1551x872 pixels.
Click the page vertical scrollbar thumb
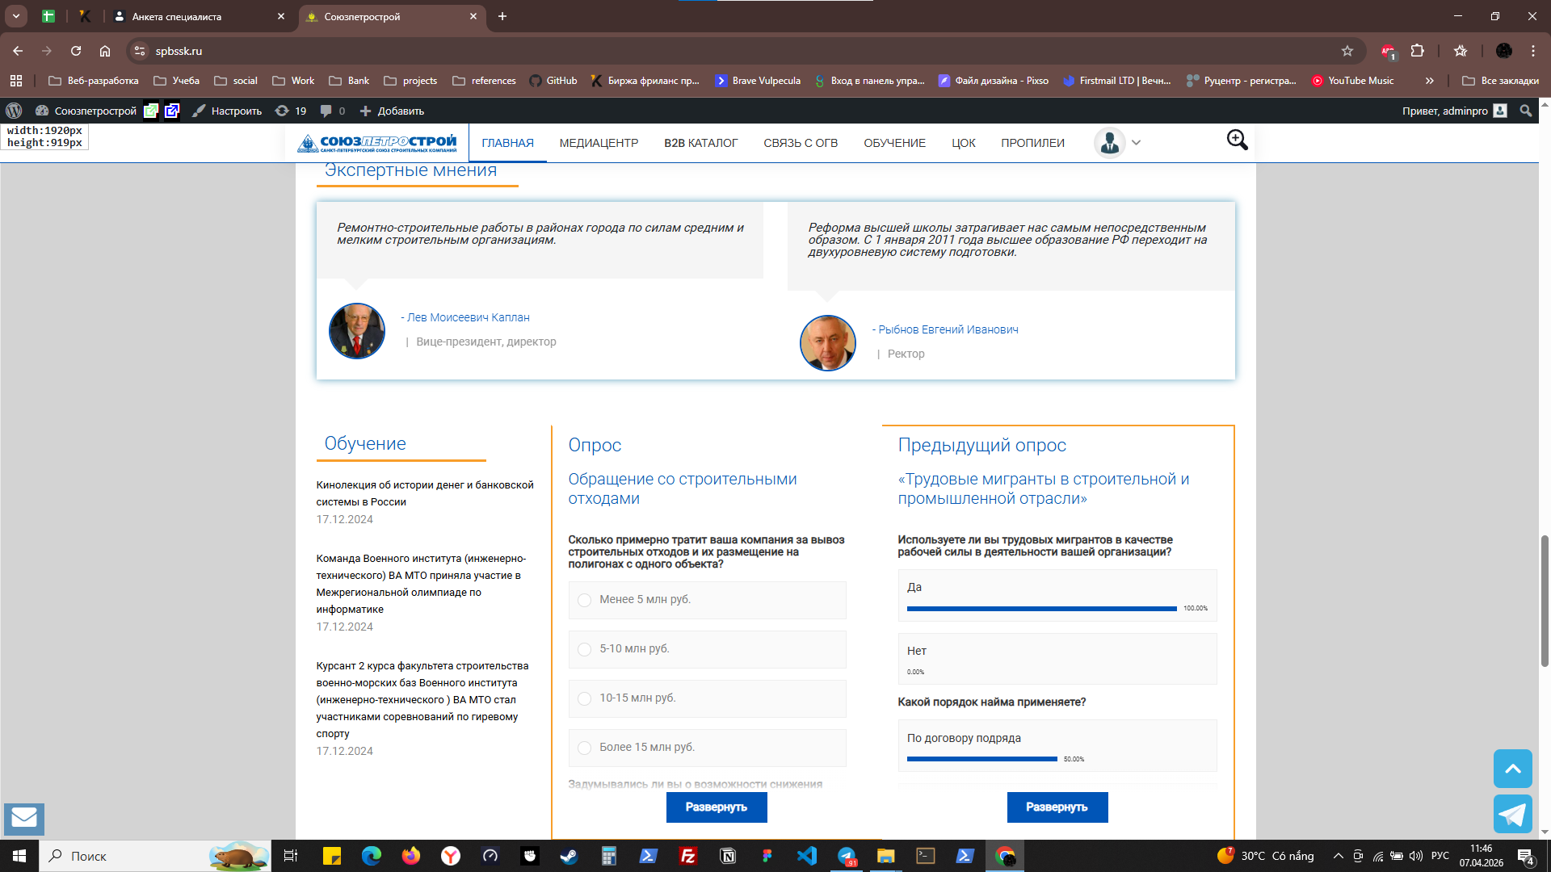coord(1545,601)
